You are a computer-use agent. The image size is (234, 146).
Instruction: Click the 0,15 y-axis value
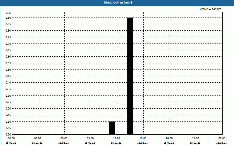[x=8, y=115]
